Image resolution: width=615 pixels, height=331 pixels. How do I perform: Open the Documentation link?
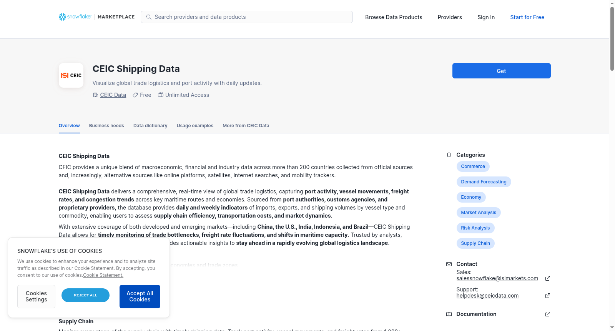click(x=476, y=314)
